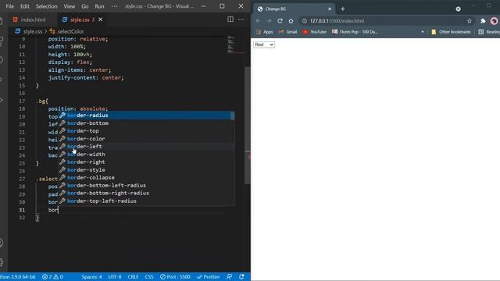Image resolution: width=500 pixels, height=281 pixels.
Task: Click the justify-content: center line
Action: [x=86, y=78]
